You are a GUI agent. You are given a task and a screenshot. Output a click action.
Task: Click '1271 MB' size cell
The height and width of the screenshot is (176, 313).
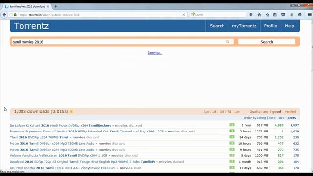(x=261, y=132)
